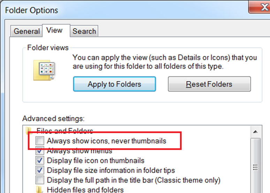
Task: Open the Search tab
Action: tap(84, 31)
